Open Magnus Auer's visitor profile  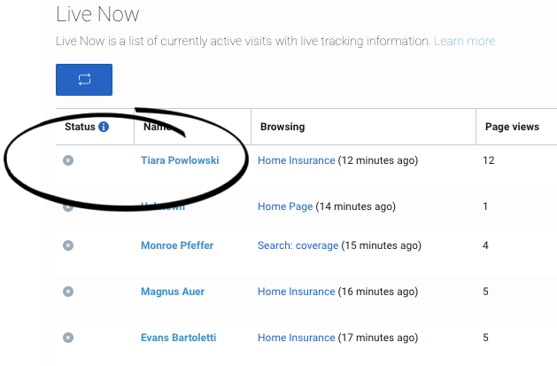(173, 292)
